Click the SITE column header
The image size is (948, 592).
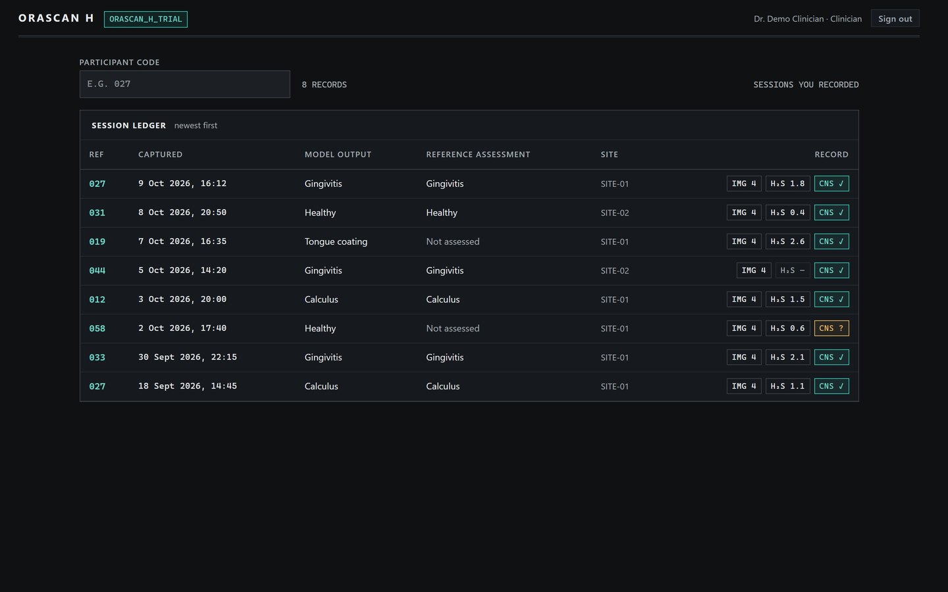click(609, 155)
